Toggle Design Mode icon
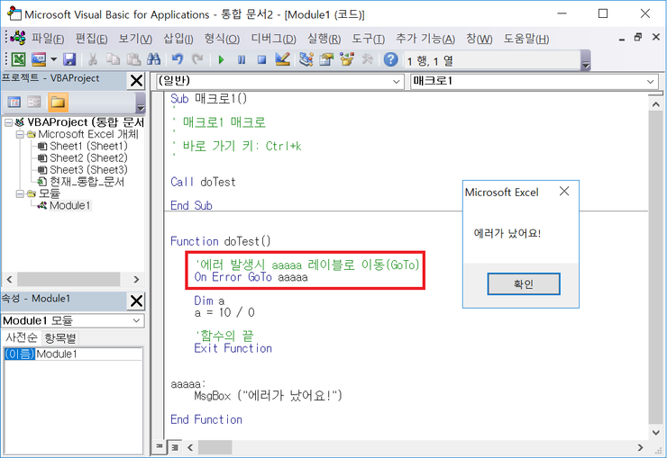Image resolution: width=667 pixels, height=458 pixels. click(282, 59)
